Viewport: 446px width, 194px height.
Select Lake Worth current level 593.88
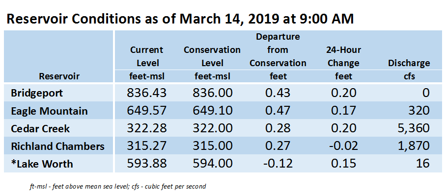click(147, 164)
